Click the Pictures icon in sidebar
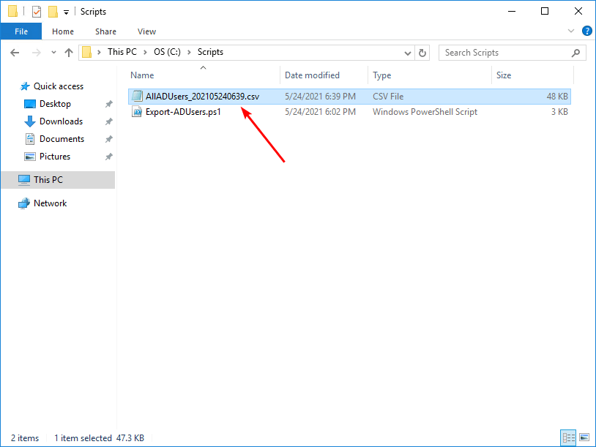 (29, 156)
